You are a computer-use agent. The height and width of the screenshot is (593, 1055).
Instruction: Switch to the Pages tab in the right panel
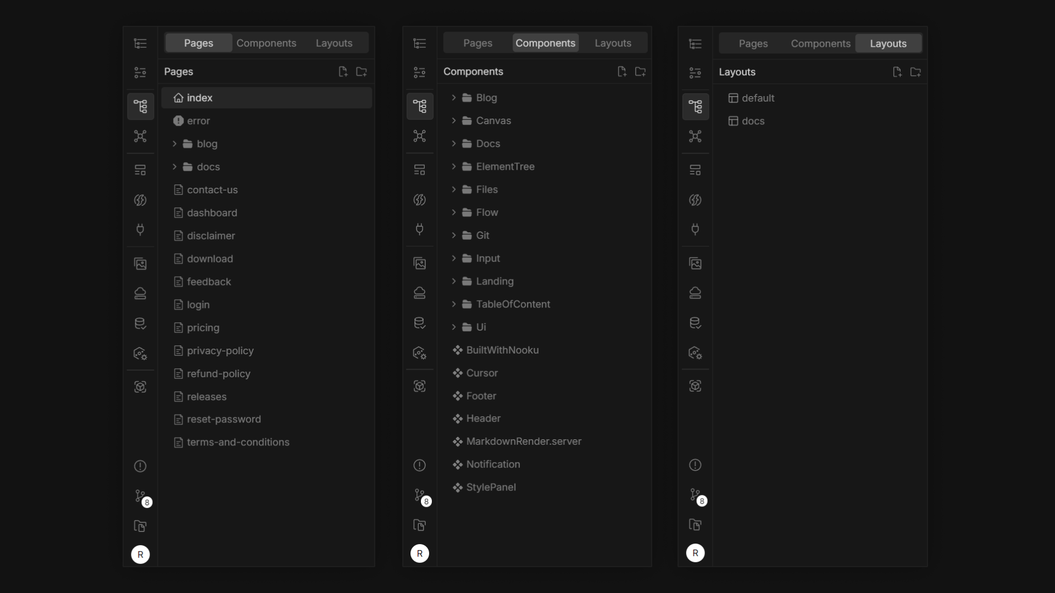pyautogui.click(x=752, y=43)
